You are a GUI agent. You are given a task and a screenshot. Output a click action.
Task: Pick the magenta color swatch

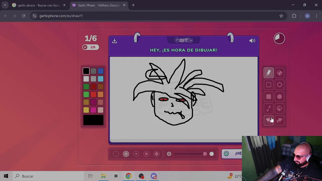click(93, 102)
